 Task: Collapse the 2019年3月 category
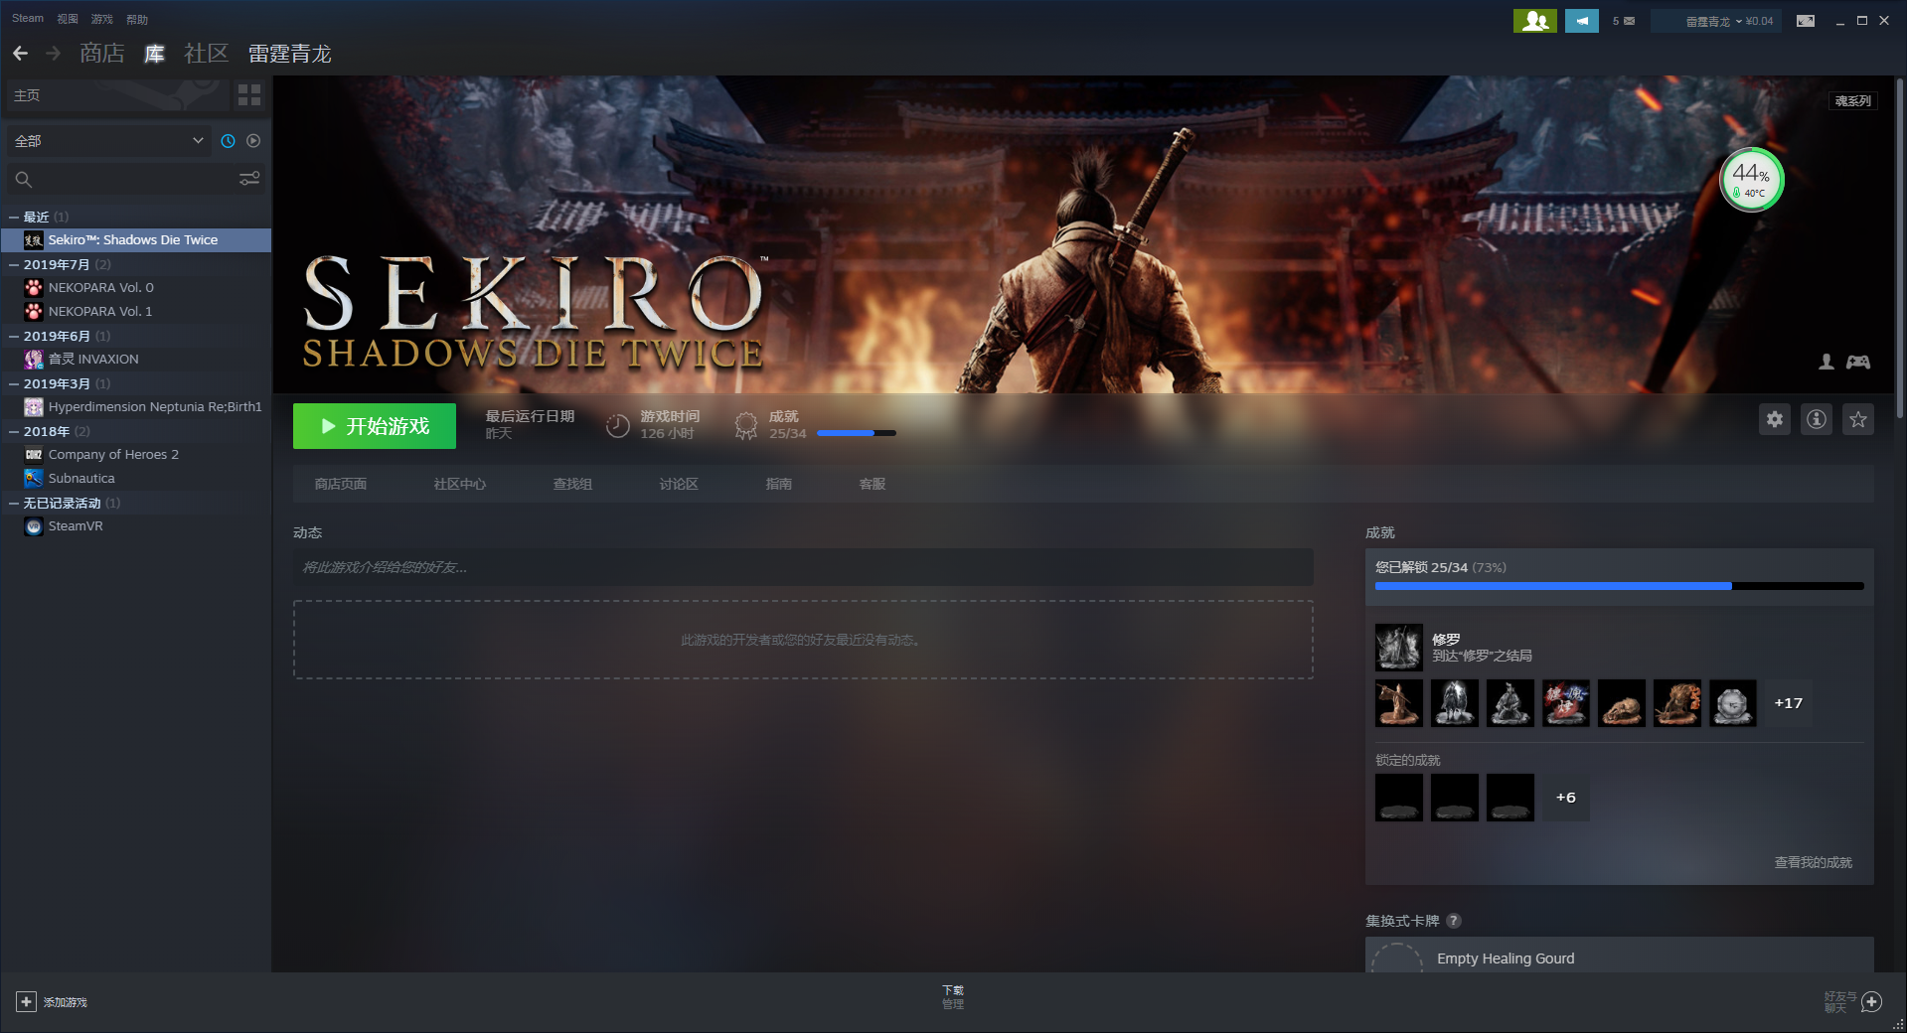coord(14,383)
